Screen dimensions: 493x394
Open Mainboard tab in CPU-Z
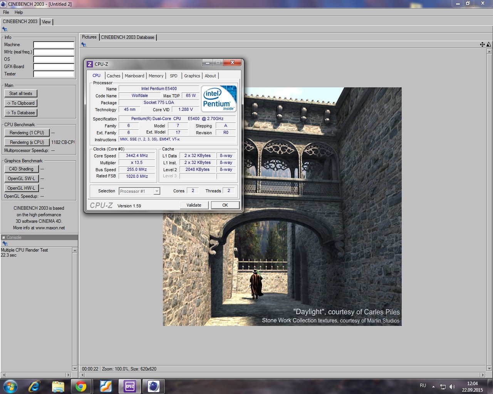(x=134, y=76)
